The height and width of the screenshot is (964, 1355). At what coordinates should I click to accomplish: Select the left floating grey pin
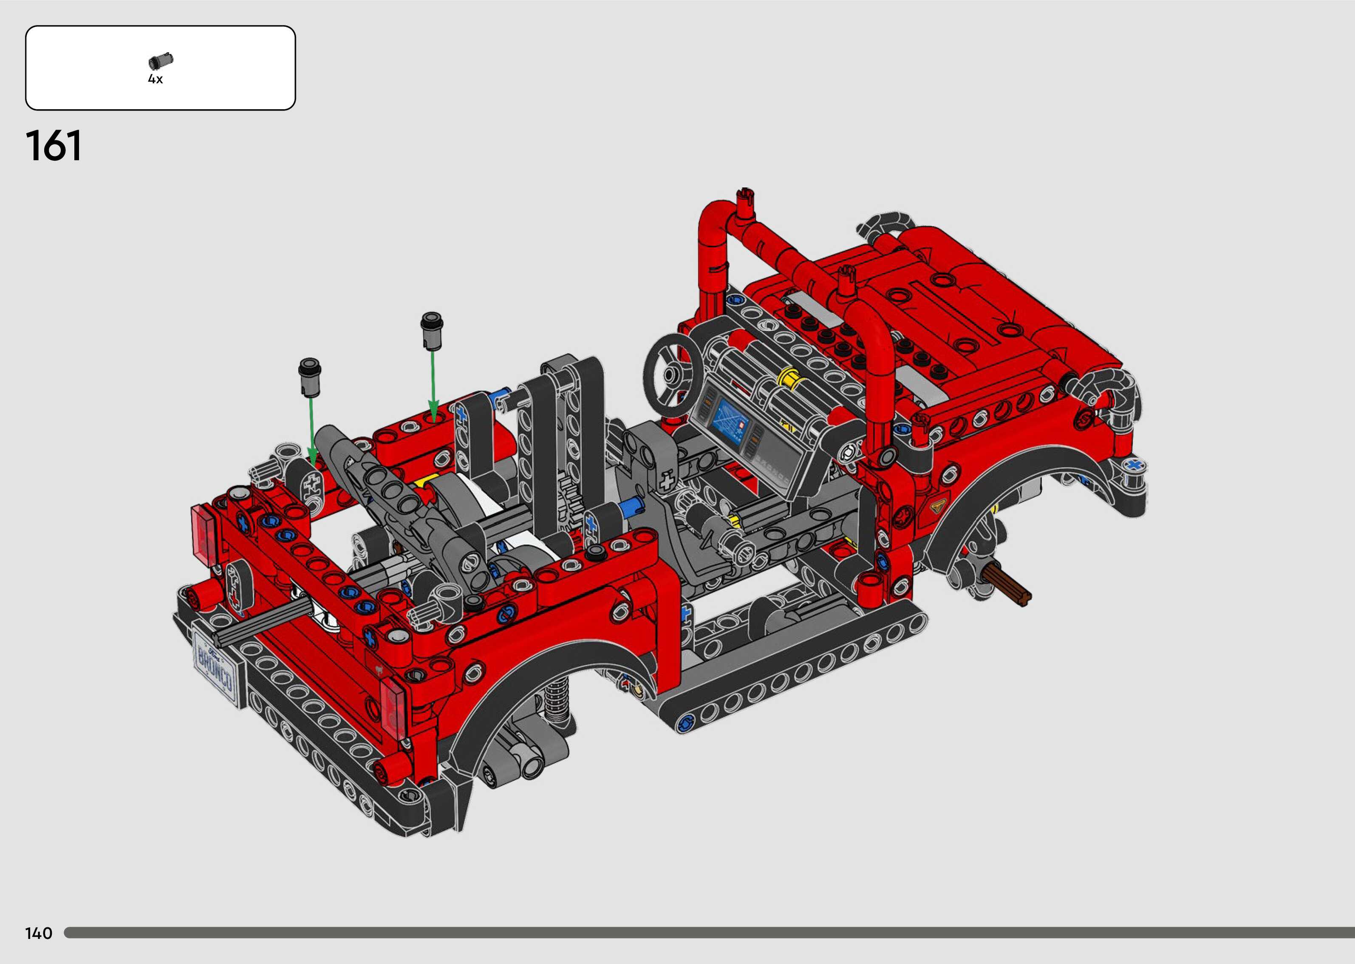(309, 377)
